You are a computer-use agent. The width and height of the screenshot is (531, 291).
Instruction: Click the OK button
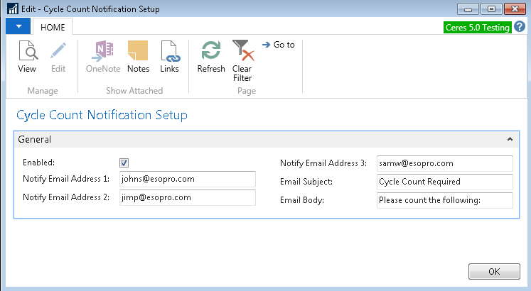[493, 272]
